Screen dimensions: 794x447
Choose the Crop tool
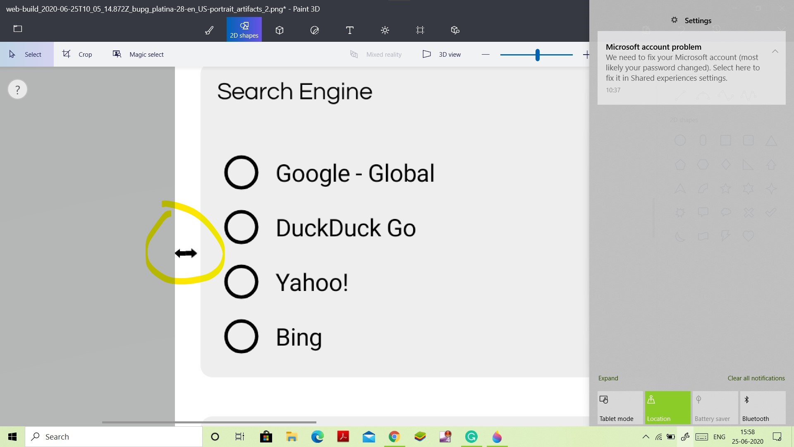[77, 54]
